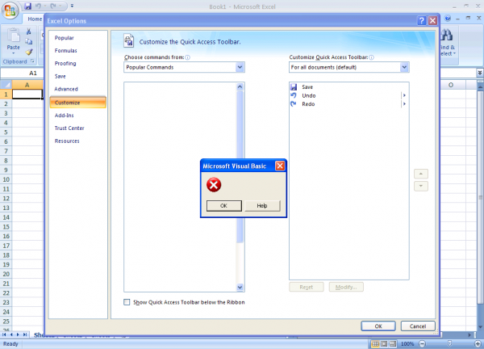This screenshot has width=484, height=349.
Task: Click Cancel in the Excel Options dialog
Action: click(x=418, y=326)
